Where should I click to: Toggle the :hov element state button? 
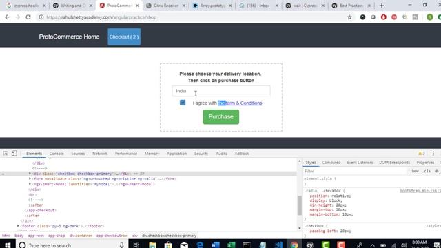(x=414, y=171)
